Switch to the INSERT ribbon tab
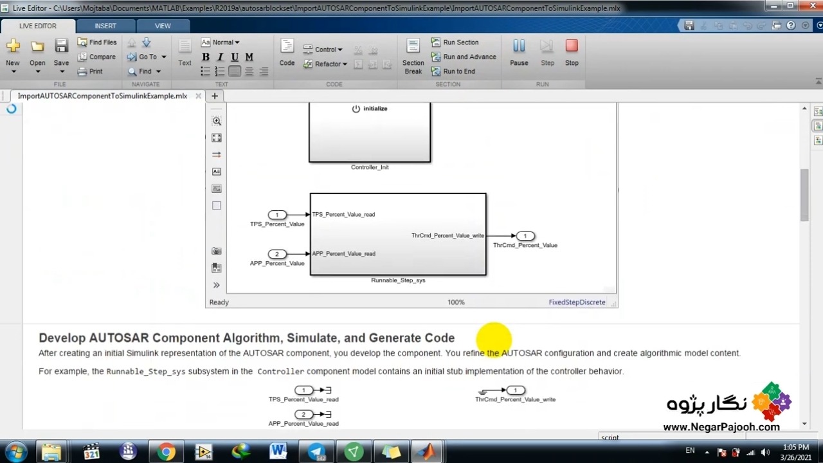Image resolution: width=823 pixels, height=463 pixels. point(105,26)
